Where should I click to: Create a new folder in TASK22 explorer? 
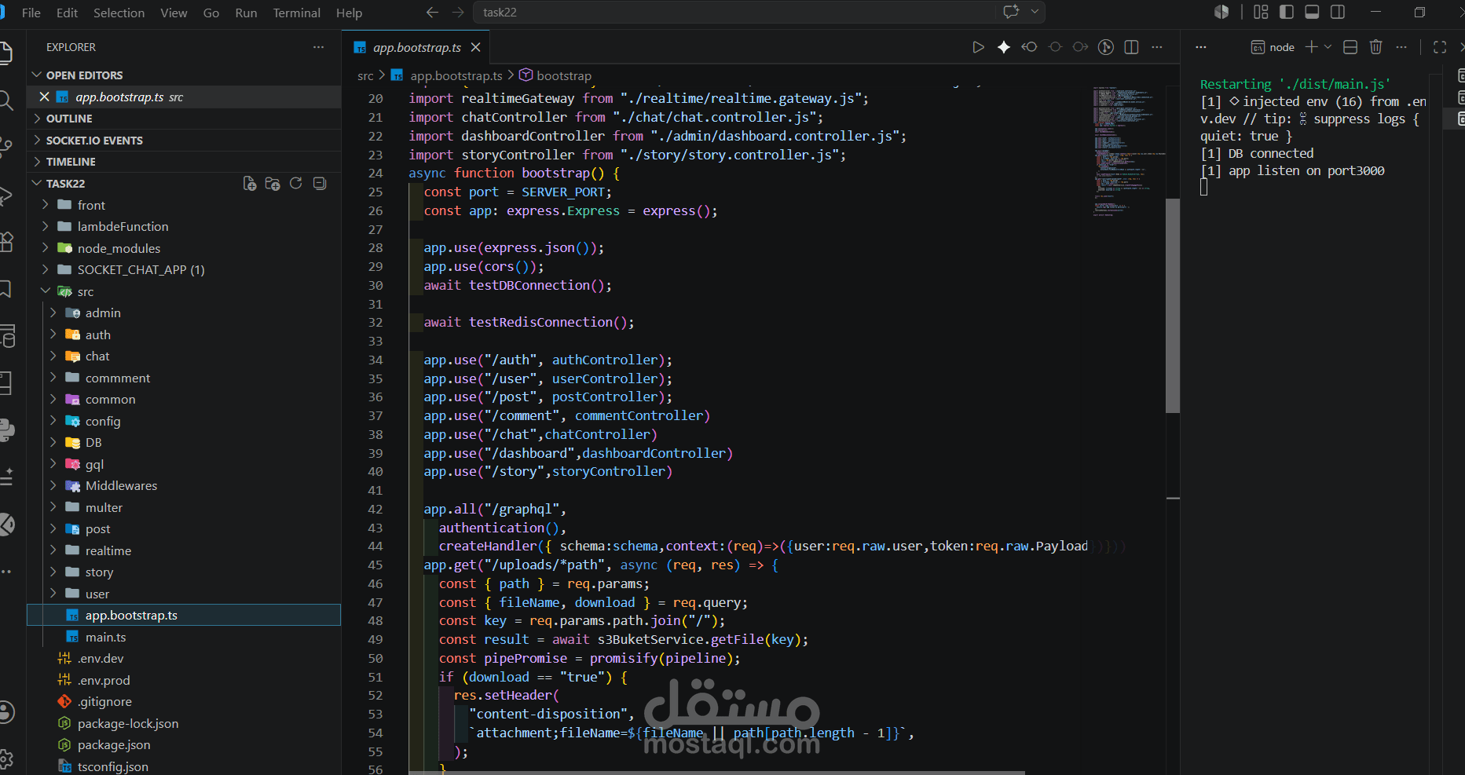pos(273,183)
